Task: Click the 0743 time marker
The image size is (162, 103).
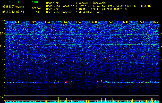Action: (x=48, y=22)
